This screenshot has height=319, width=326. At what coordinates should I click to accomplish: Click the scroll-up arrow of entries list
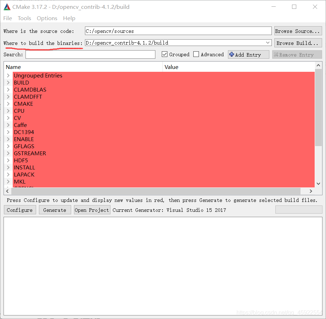pos(318,65)
